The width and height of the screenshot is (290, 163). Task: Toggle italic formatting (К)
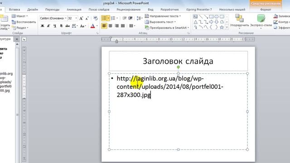click(48, 26)
